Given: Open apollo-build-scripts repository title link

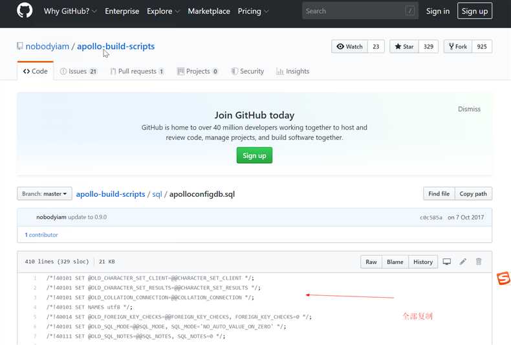Looking at the screenshot, I should click(116, 47).
